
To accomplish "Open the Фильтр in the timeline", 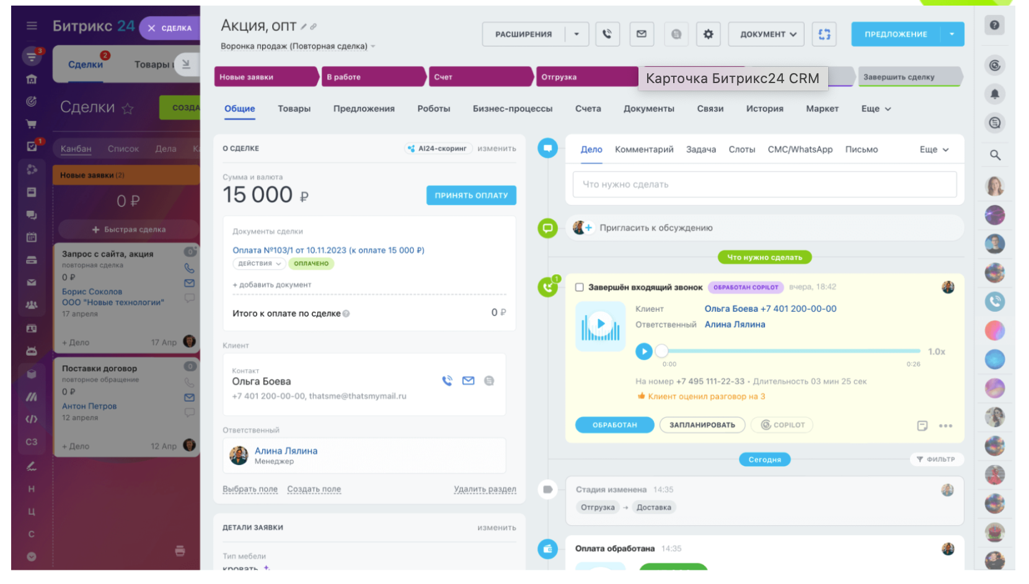I will [x=935, y=459].
